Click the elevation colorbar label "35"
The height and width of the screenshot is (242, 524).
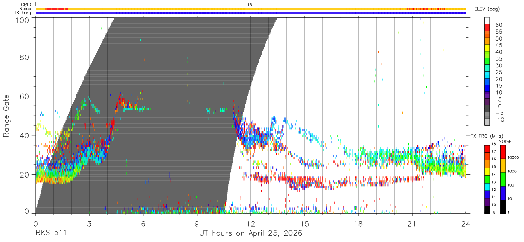[499, 59]
